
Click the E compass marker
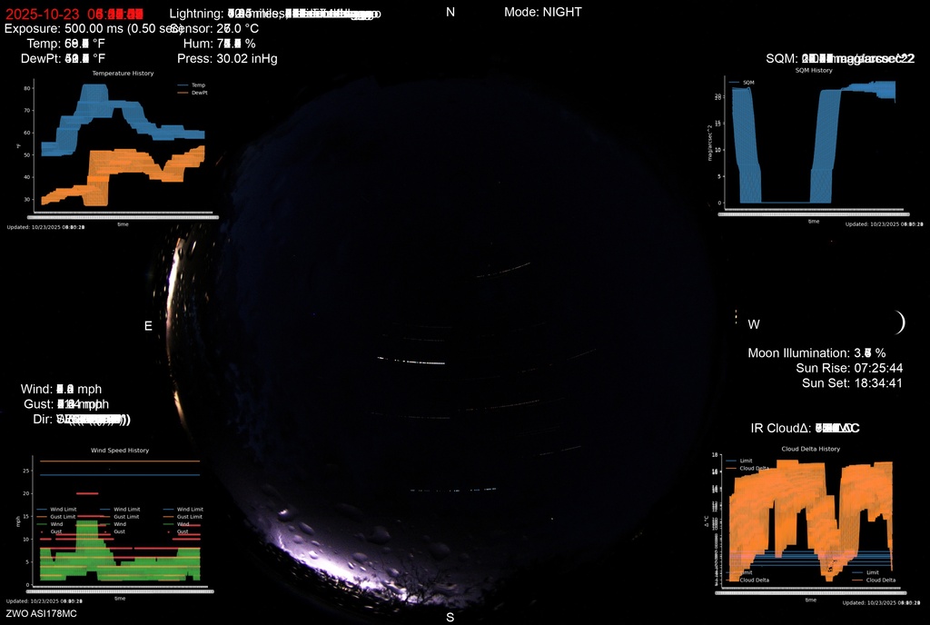point(148,326)
